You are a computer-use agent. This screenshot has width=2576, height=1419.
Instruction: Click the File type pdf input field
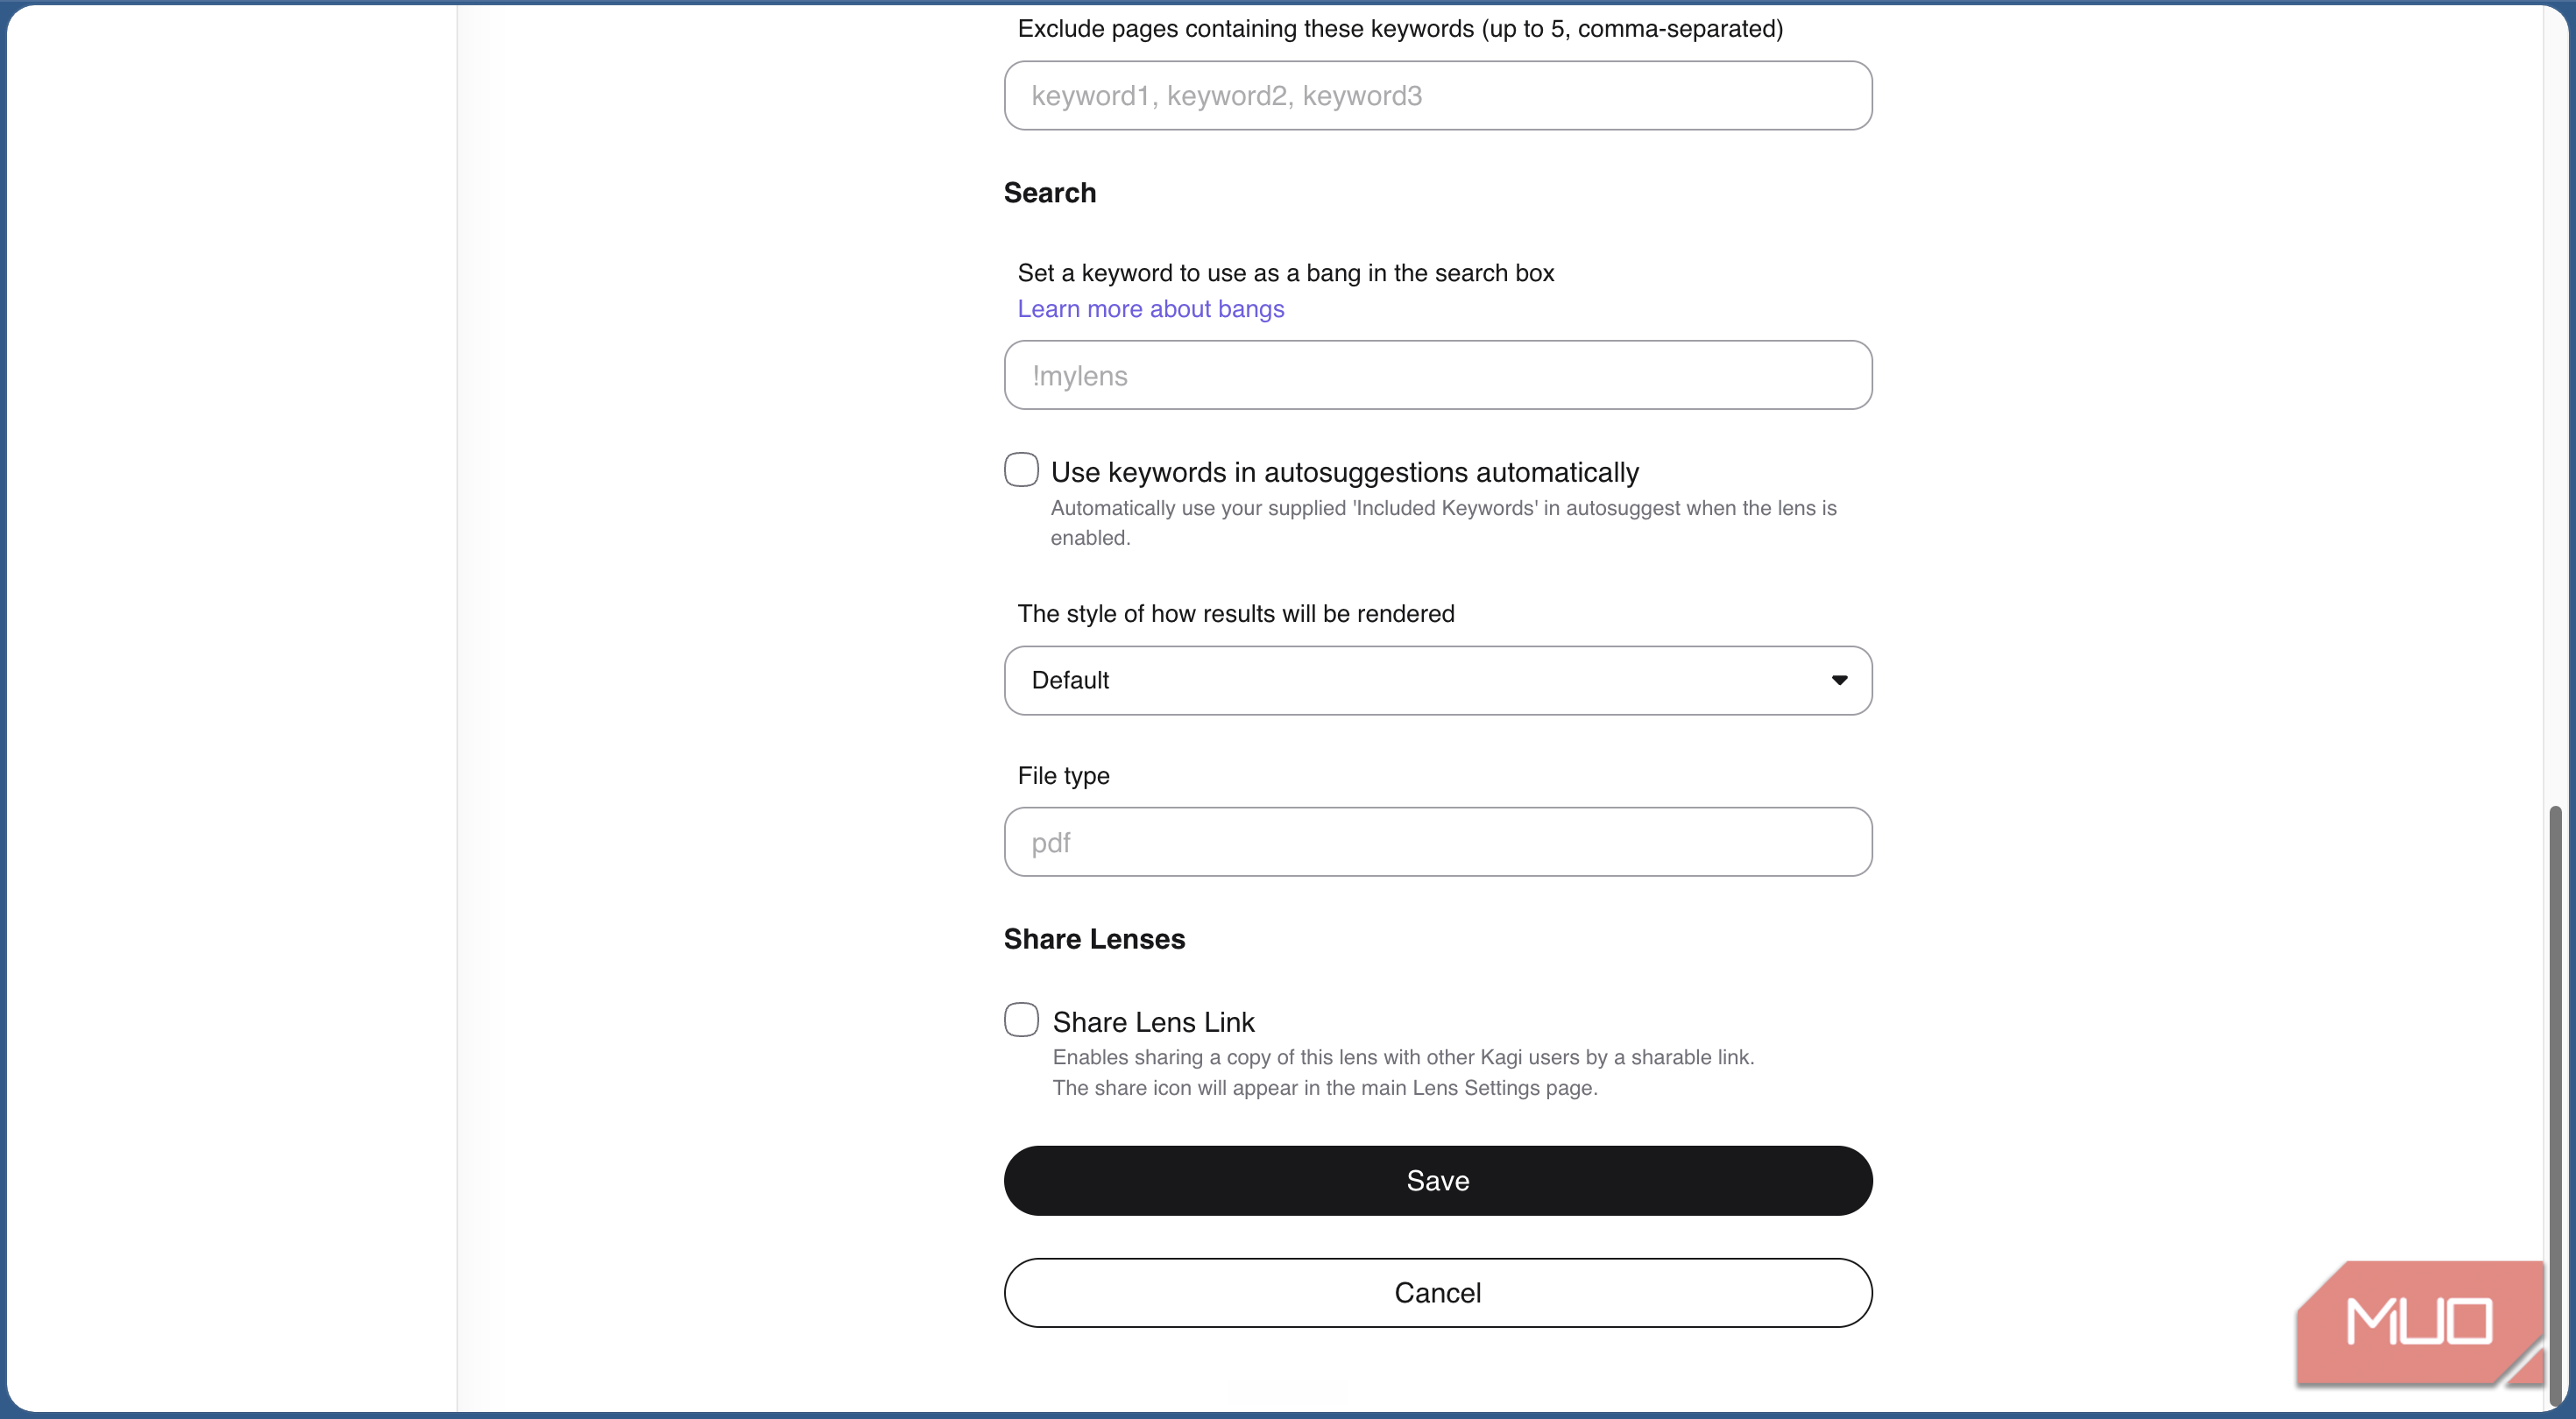(1438, 842)
